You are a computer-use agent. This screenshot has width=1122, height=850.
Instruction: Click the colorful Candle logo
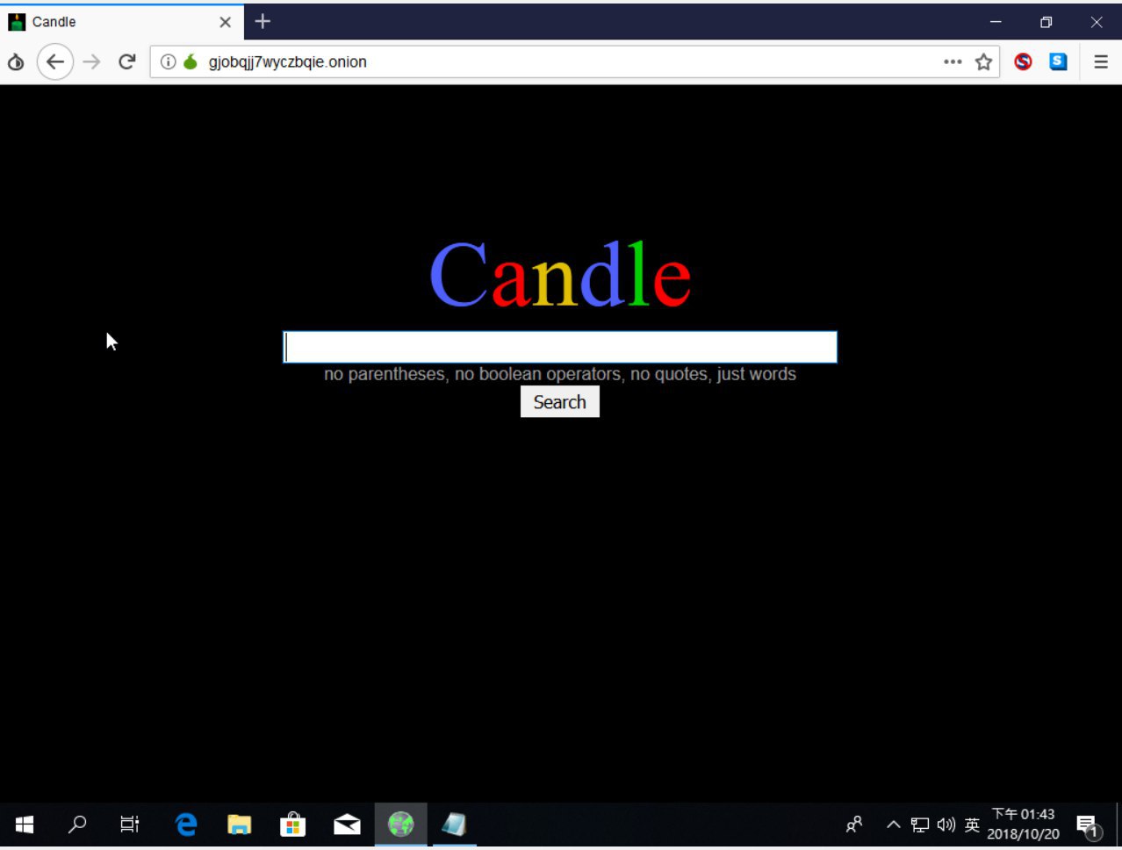coord(560,274)
